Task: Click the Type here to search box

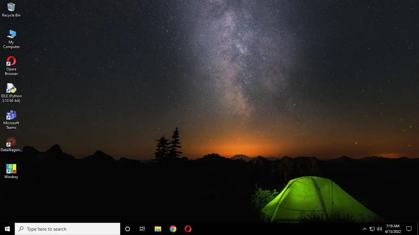Action: (67, 229)
